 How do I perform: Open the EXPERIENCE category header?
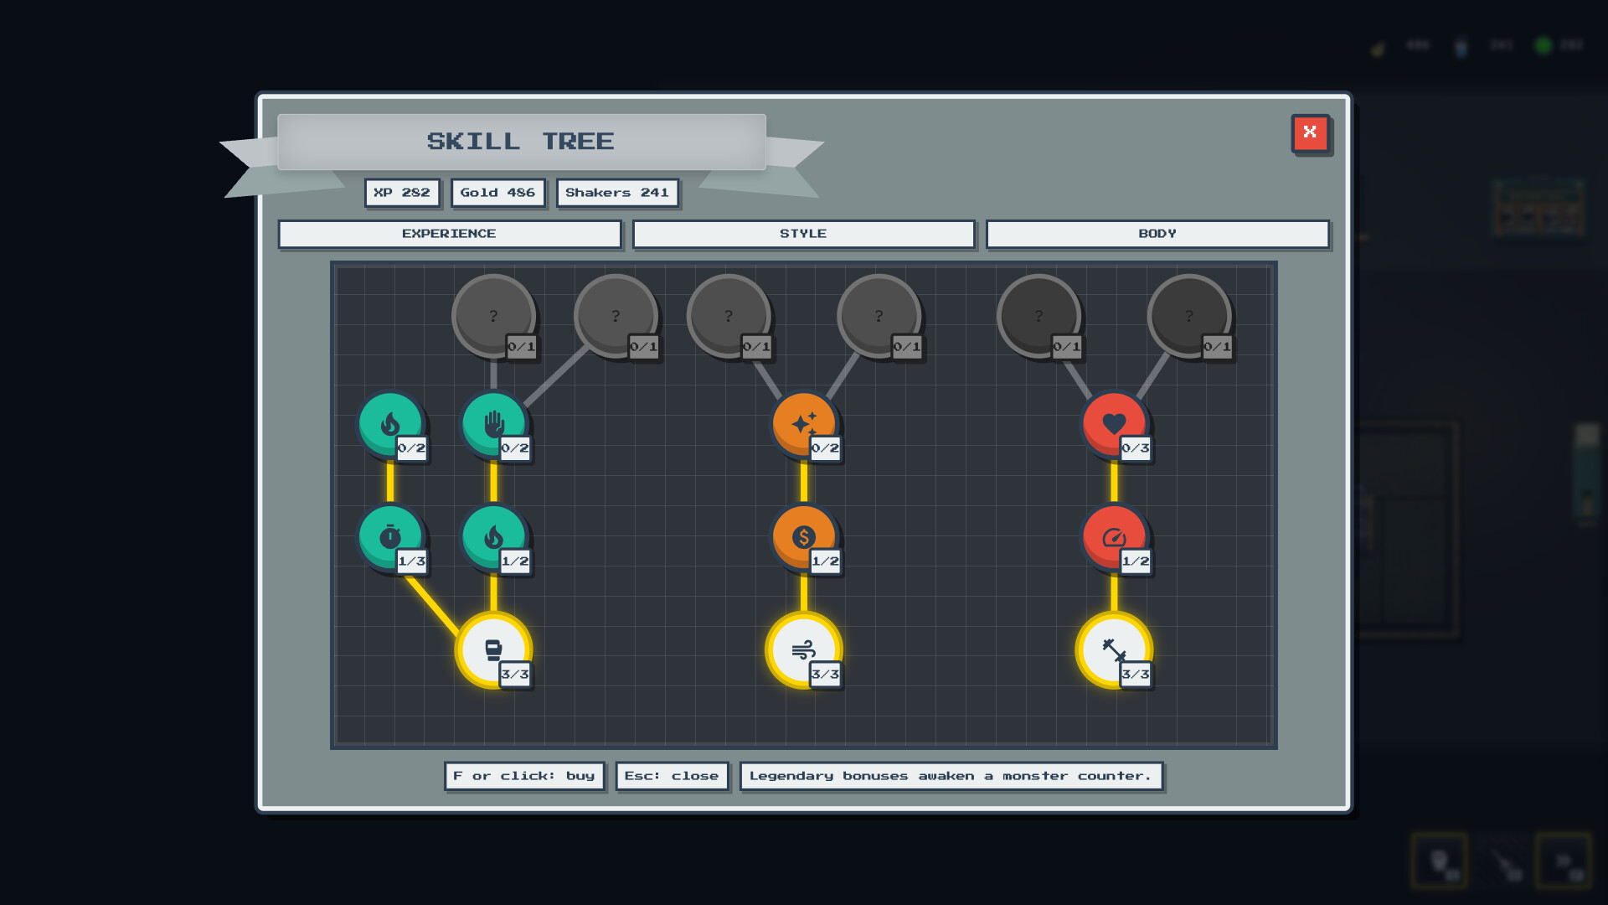[450, 234]
